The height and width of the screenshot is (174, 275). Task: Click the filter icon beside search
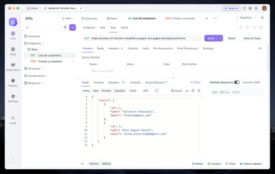(65, 27)
